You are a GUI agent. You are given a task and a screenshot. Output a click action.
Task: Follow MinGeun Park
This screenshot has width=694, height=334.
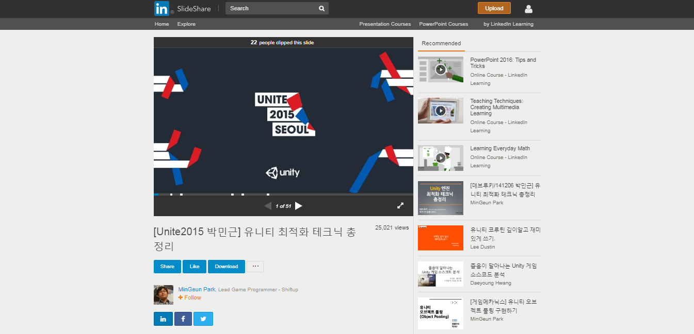click(x=190, y=297)
